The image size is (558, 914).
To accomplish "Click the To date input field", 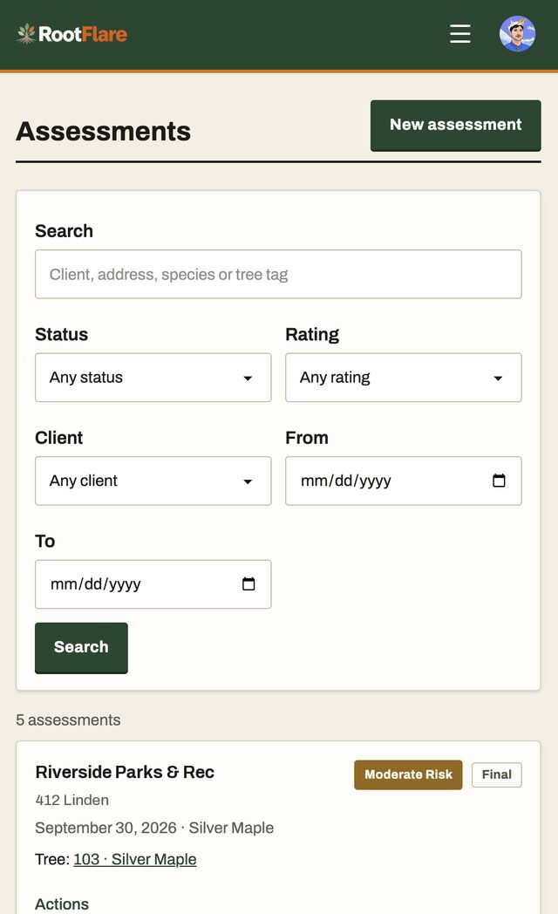I will (153, 584).
